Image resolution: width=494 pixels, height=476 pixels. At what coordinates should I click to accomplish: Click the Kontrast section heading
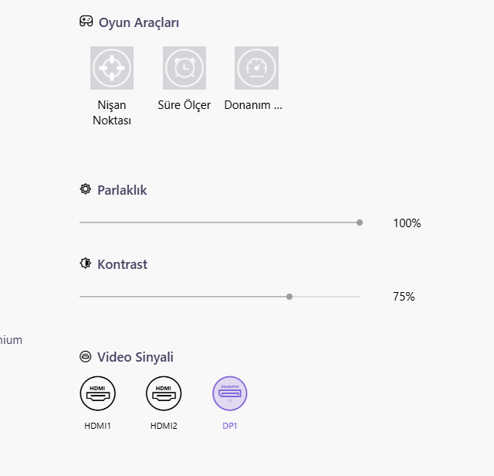[122, 264]
